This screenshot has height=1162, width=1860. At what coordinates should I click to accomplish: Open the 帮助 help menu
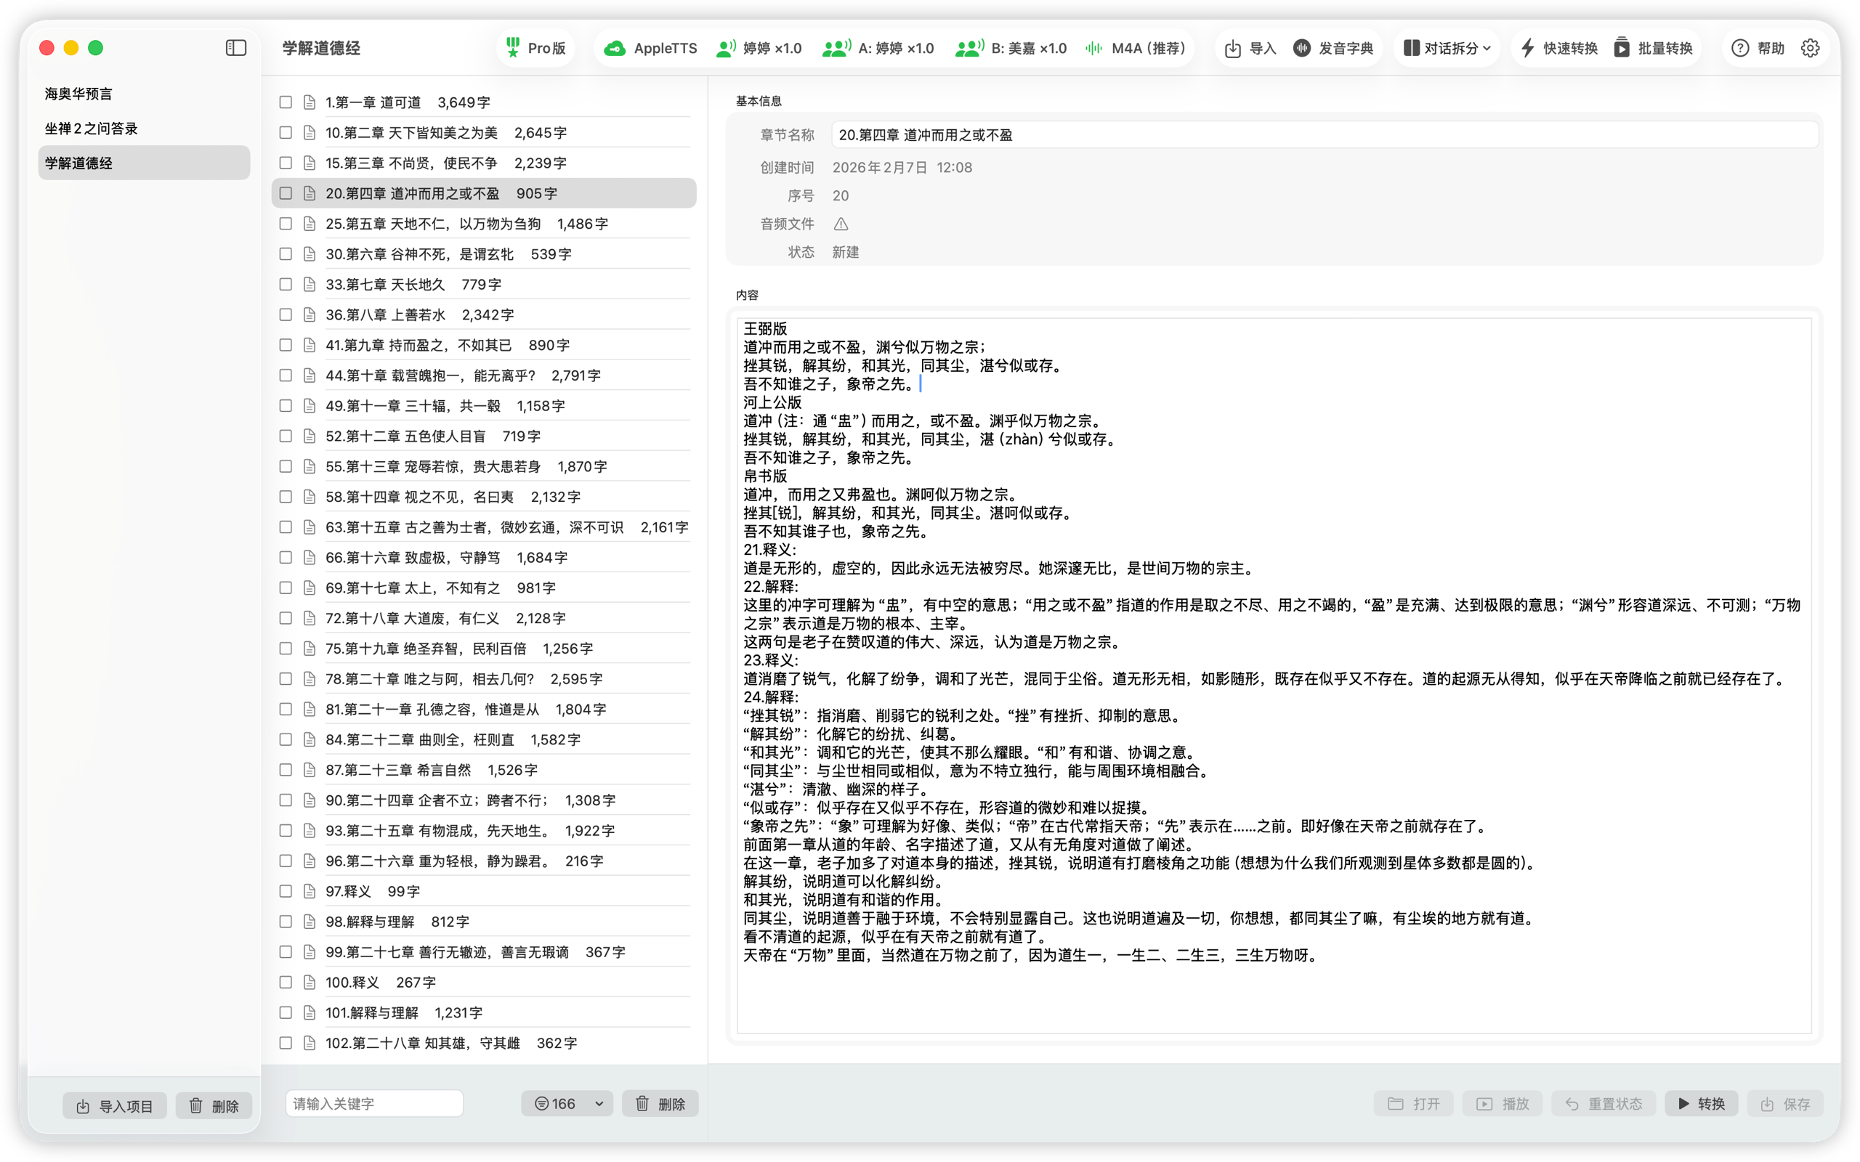coord(1758,48)
